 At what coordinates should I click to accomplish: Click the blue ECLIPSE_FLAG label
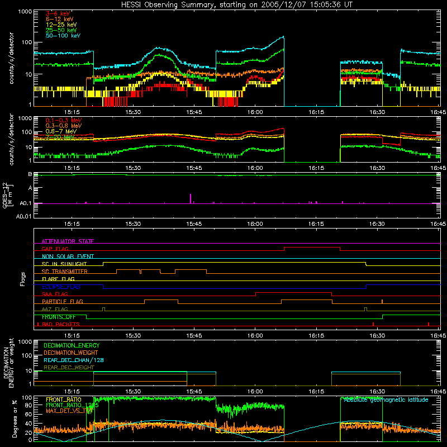coord(61,287)
